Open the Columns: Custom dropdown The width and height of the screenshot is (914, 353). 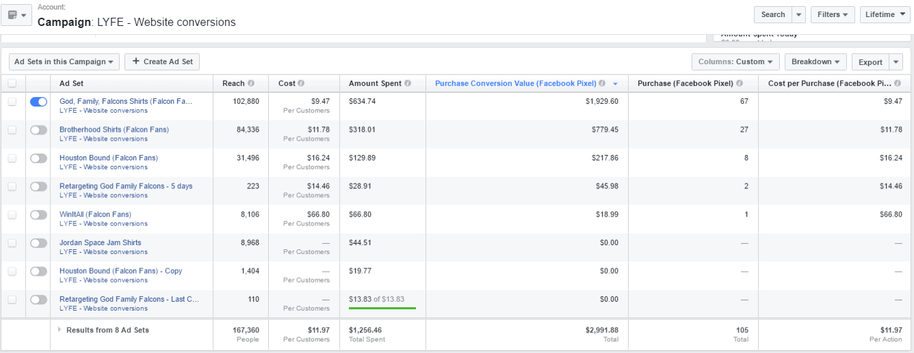coord(735,61)
